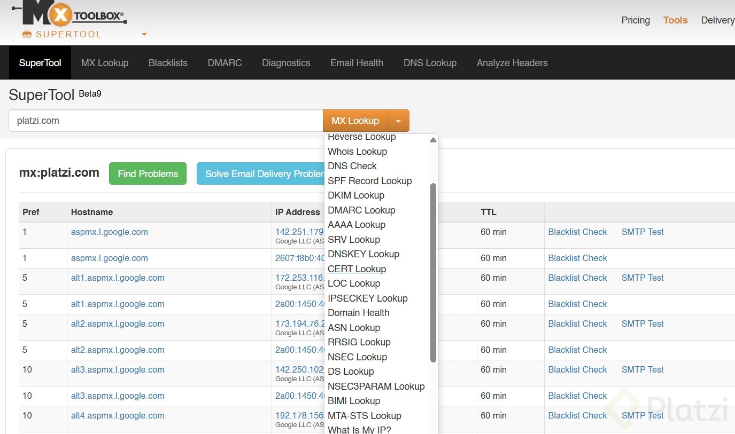Viewport: 735px width, 434px height.
Task: Choose IPSECKEY Lookup from the list
Action: point(368,298)
